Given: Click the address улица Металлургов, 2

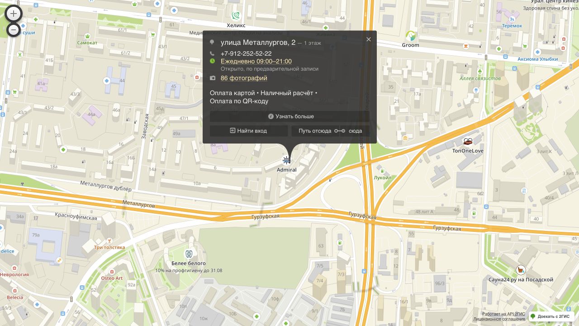Looking at the screenshot, I should point(258,43).
